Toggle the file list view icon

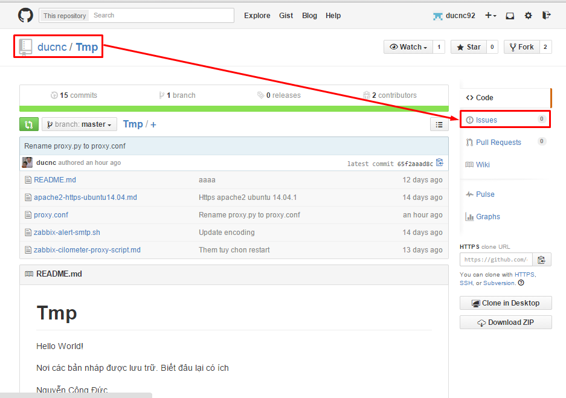click(x=439, y=124)
